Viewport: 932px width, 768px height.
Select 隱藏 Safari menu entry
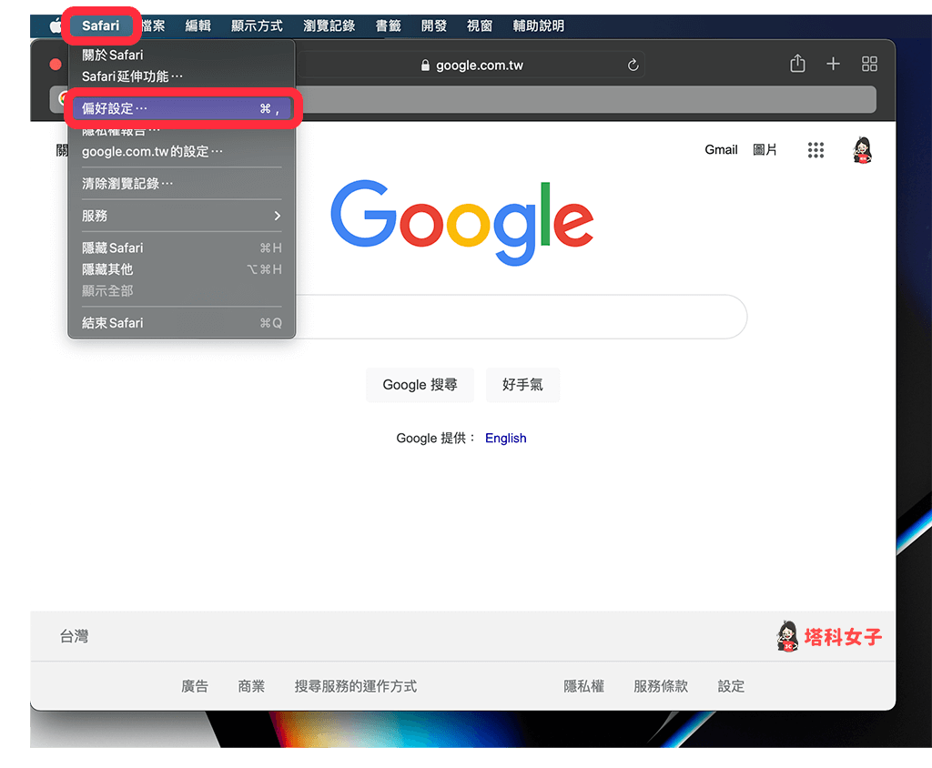click(181, 248)
